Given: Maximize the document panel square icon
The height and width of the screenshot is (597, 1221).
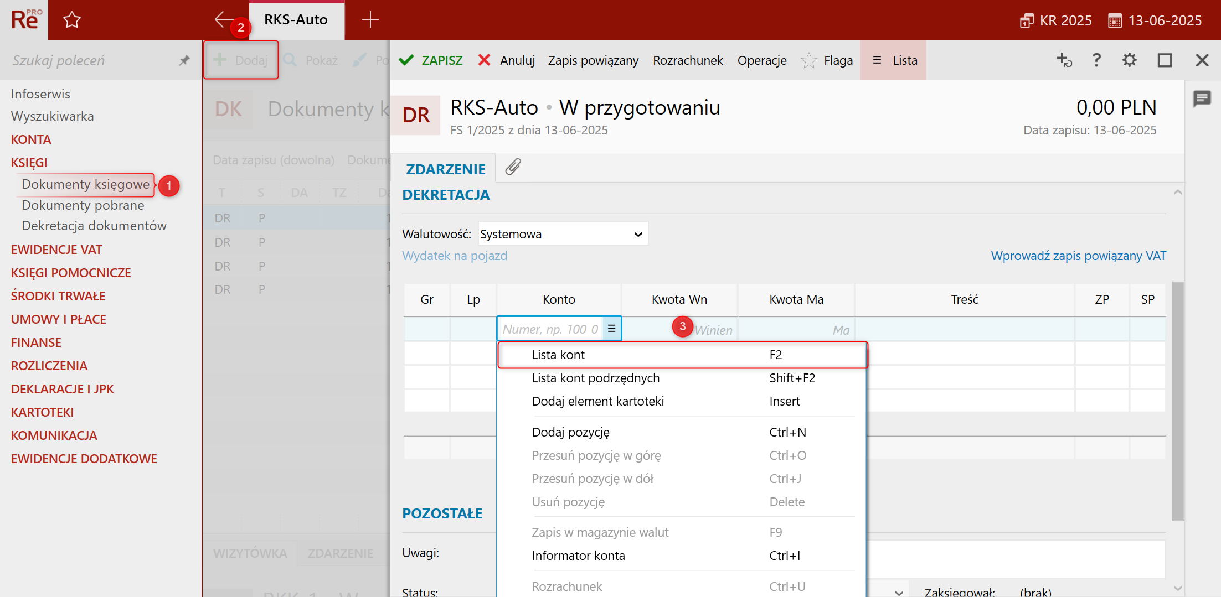Looking at the screenshot, I should (x=1165, y=60).
